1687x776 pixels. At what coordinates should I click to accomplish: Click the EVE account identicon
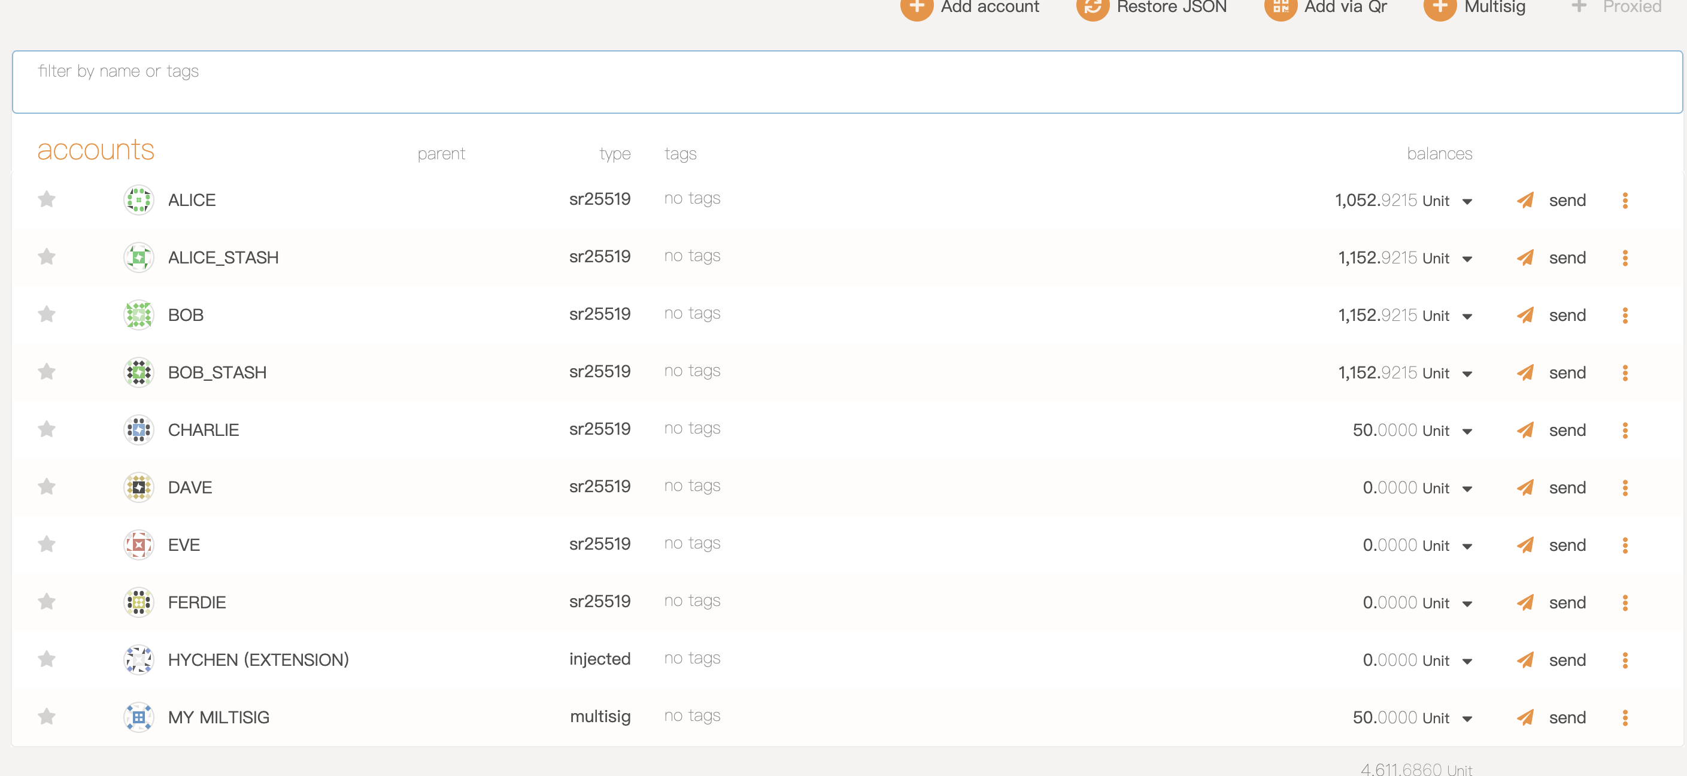coord(138,545)
